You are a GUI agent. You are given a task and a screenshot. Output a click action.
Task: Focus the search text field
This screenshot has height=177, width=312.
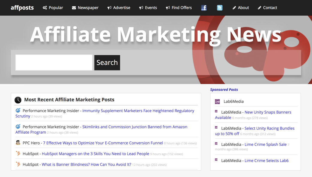(x=54, y=62)
